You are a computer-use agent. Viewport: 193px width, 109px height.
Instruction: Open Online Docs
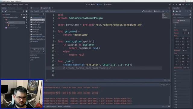pos(147,11)
